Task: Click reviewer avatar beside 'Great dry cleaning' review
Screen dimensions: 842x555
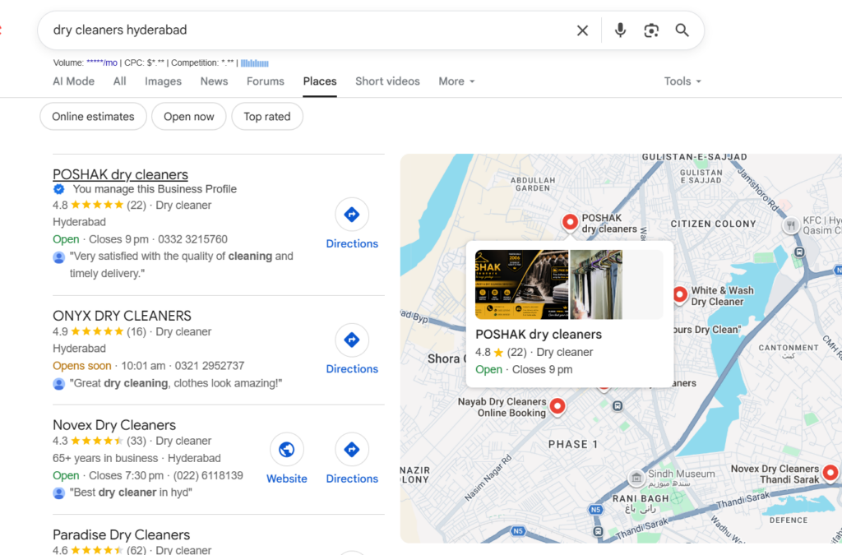Action: coord(58,384)
